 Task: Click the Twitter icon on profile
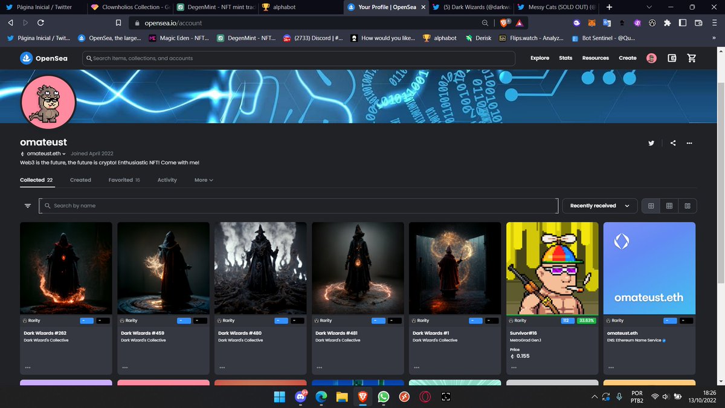click(651, 143)
